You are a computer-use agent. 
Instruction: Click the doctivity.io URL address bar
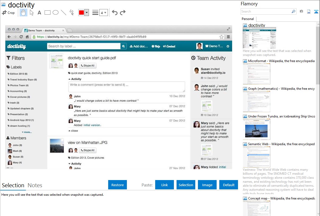128,37
